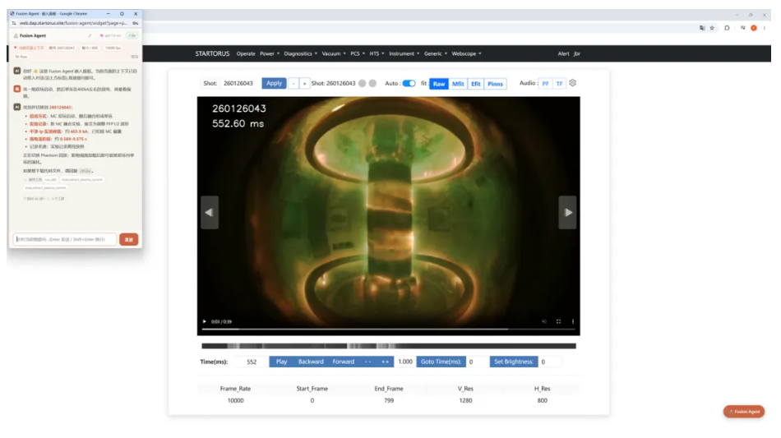Open the Chrome profile avatar
This screenshot has width=781, height=438.
click(x=754, y=28)
